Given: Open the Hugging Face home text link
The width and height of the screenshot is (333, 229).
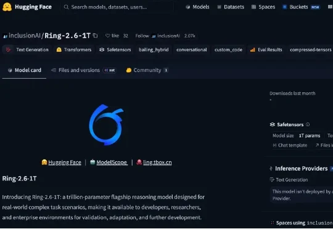Looking at the screenshot, I should click(x=33, y=7).
